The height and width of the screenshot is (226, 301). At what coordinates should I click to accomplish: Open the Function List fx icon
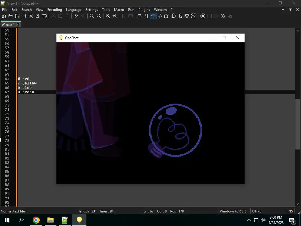tap(180, 16)
